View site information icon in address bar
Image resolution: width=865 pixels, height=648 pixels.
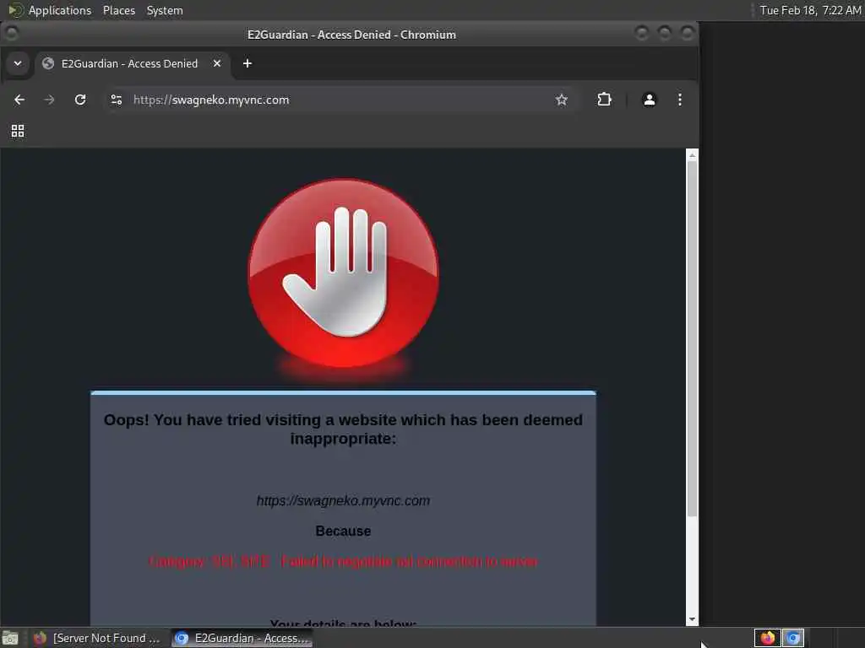pyautogui.click(x=117, y=100)
